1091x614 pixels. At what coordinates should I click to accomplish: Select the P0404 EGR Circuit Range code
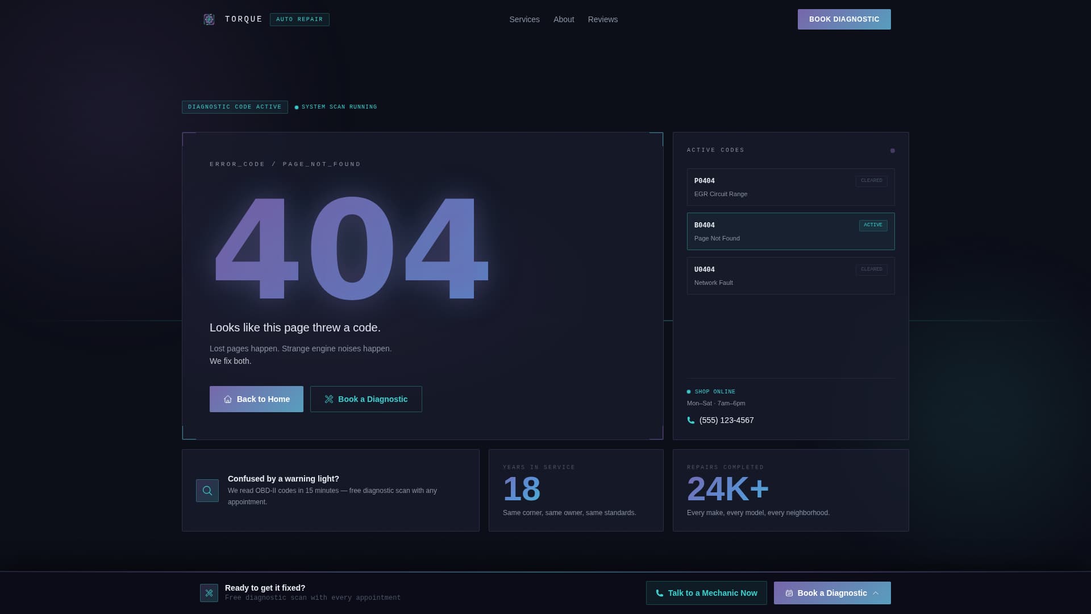[791, 187]
